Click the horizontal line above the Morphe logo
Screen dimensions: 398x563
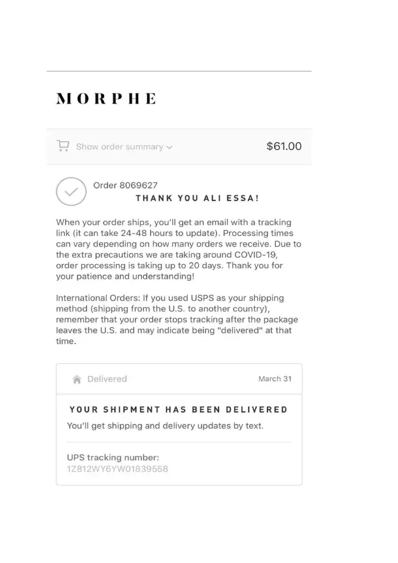pos(179,72)
